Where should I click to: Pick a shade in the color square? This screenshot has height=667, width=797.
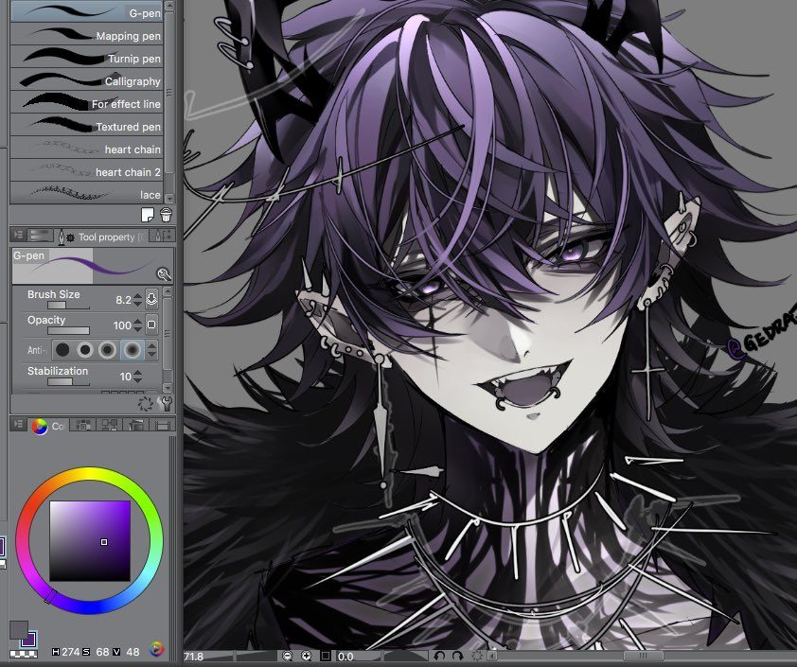pos(90,541)
